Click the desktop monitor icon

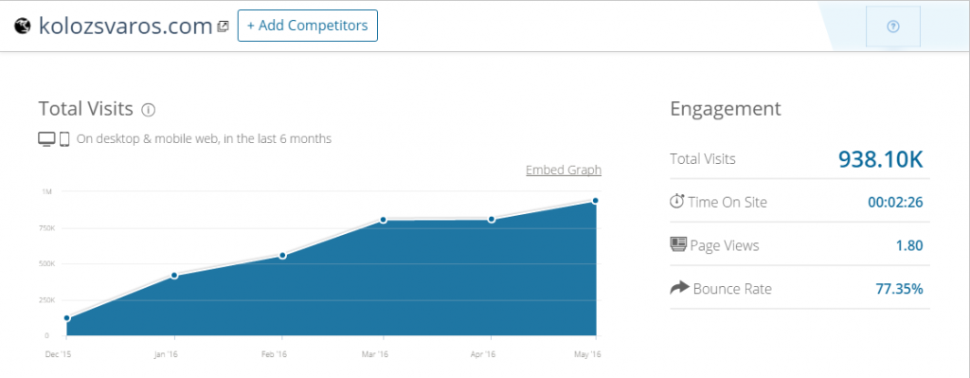(47, 139)
